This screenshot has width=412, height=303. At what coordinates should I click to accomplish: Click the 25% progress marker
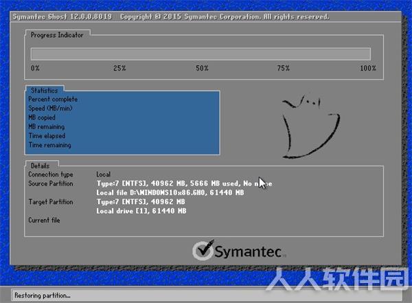(119, 68)
